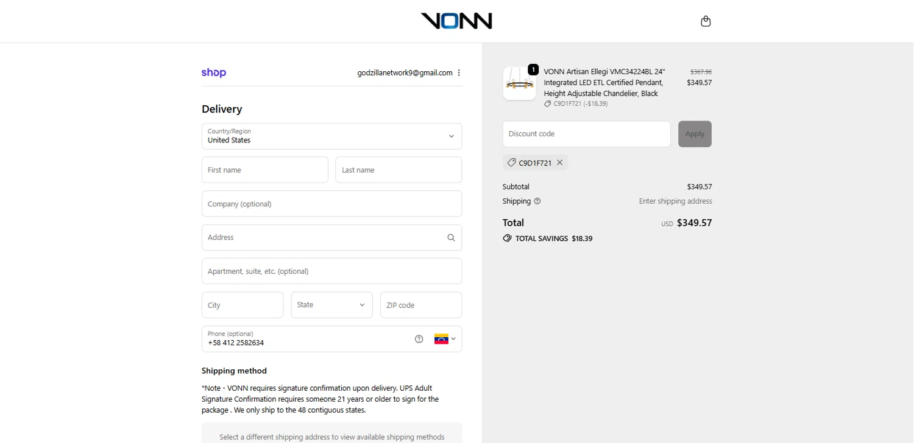This screenshot has height=443, width=914.
Task: Click the Shipping method heading
Action: click(234, 371)
